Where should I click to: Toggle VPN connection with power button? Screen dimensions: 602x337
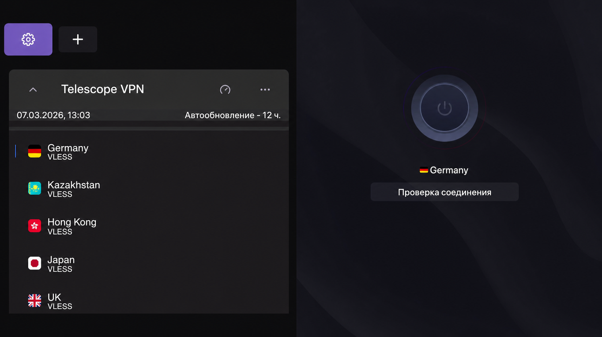(444, 108)
